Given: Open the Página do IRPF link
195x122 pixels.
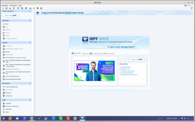Looking at the screenshot, I should coord(125,69).
